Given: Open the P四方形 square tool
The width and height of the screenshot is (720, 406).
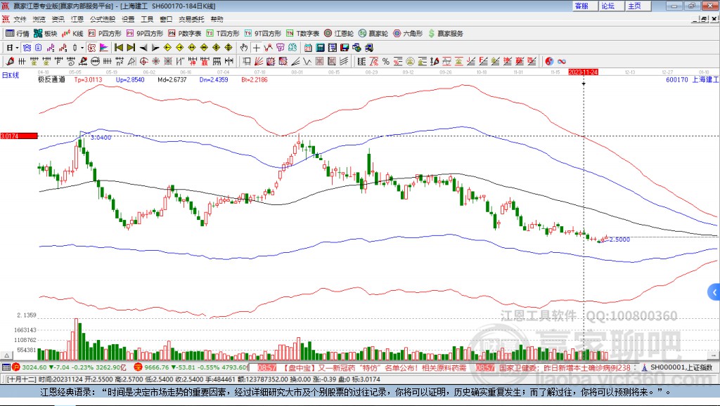Looking at the screenshot, I should [x=105, y=33].
